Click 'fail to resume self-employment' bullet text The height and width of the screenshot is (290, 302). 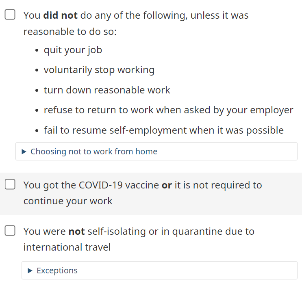[163, 130]
